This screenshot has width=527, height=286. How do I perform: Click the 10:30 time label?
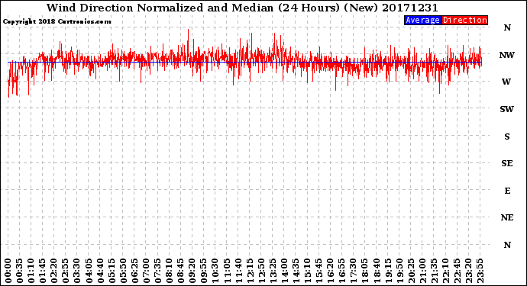point(215,271)
